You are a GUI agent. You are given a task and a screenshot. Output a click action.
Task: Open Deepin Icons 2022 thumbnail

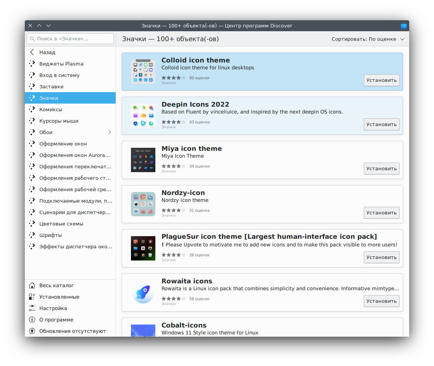tap(143, 115)
